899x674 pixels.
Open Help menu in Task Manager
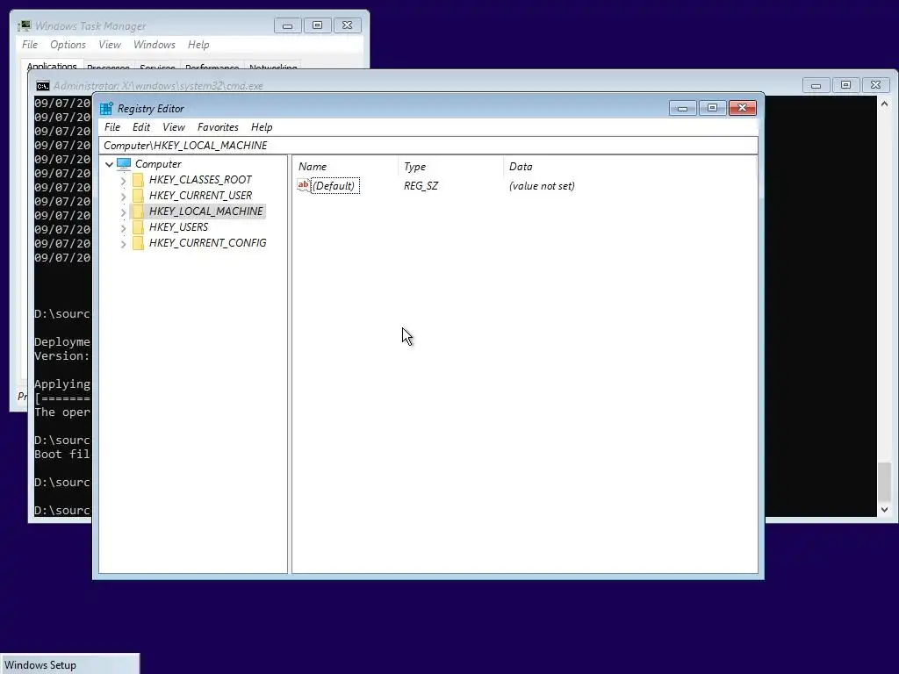pyautogui.click(x=198, y=45)
